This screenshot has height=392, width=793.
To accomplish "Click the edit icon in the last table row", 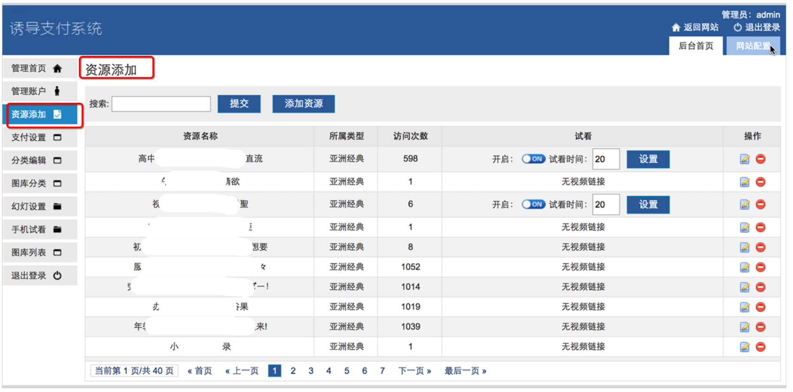I will tap(745, 347).
